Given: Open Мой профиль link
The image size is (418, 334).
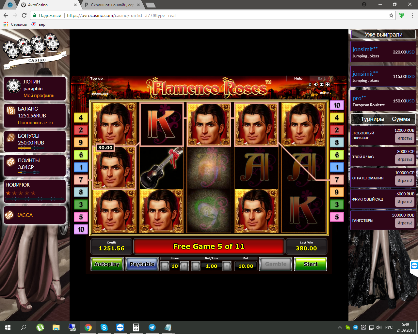Looking at the screenshot, I should 39,96.
